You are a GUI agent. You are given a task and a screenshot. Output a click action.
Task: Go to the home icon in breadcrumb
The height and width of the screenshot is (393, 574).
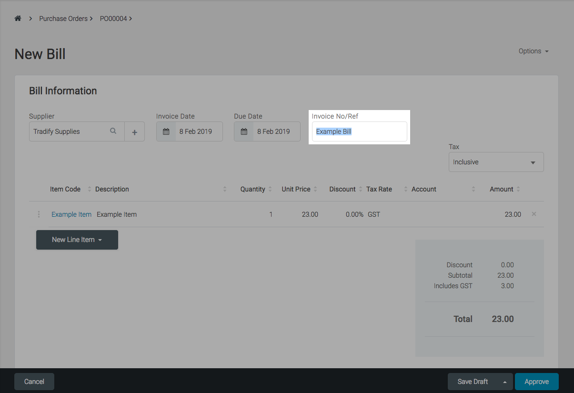(x=18, y=19)
